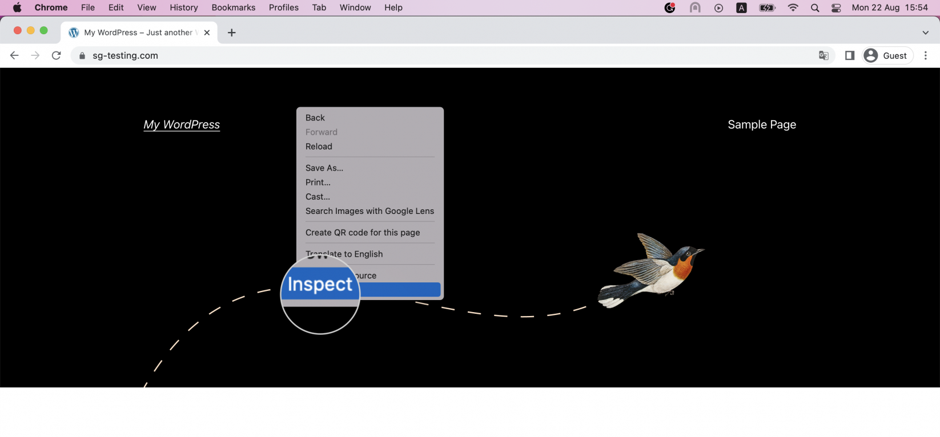Screen dimensions: 940x437
Task: Select Translate to English
Action: [x=370, y=254]
